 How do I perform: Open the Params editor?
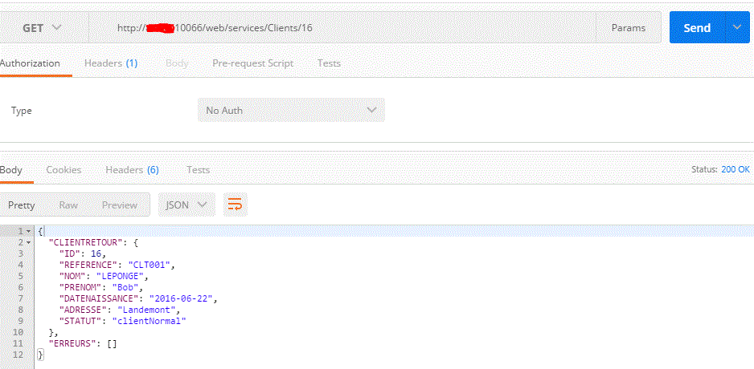[x=629, y=28]
